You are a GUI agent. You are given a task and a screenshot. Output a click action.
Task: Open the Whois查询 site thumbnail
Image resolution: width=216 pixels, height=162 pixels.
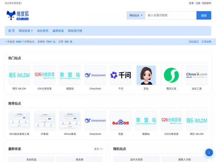(x=70, y=121)
